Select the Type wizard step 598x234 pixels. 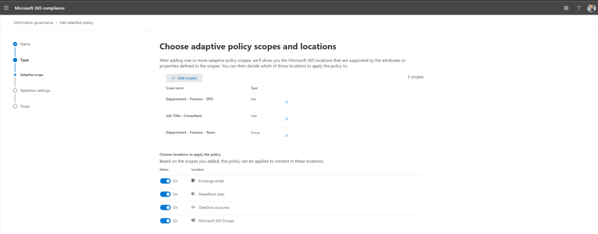point(24,60)
